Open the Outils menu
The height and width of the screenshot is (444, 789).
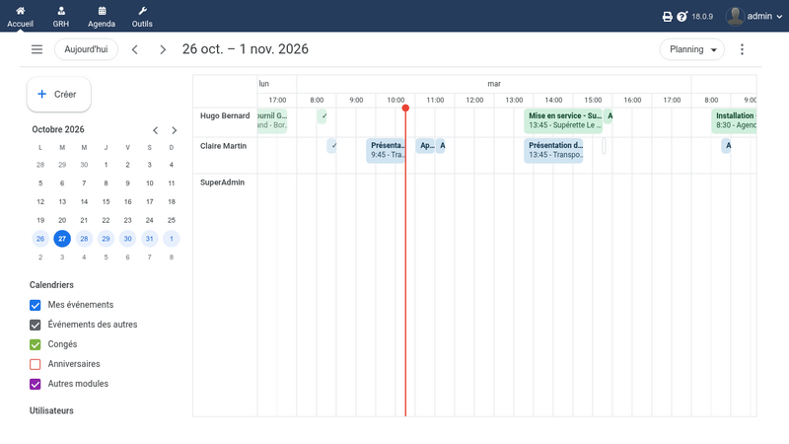pos(142,16)
